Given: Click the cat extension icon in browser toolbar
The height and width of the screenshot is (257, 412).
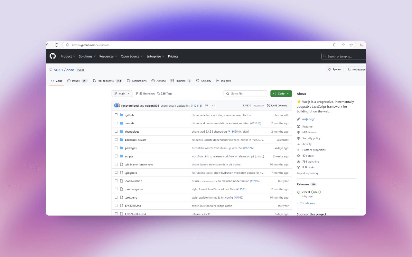Looking at the screenshot, I should pos(362,45).
